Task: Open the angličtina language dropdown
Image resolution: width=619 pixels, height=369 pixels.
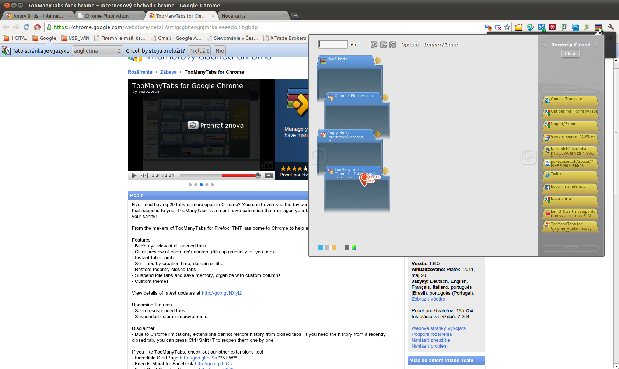Action: point(97,51)
